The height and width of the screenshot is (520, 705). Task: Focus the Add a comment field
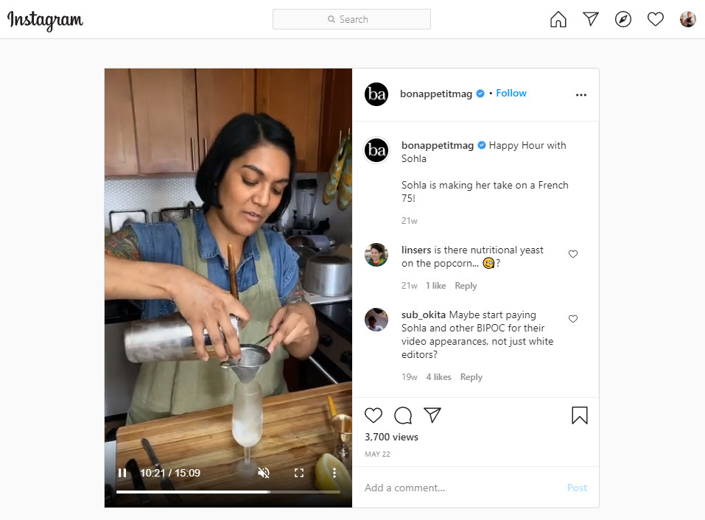(463, 488)
